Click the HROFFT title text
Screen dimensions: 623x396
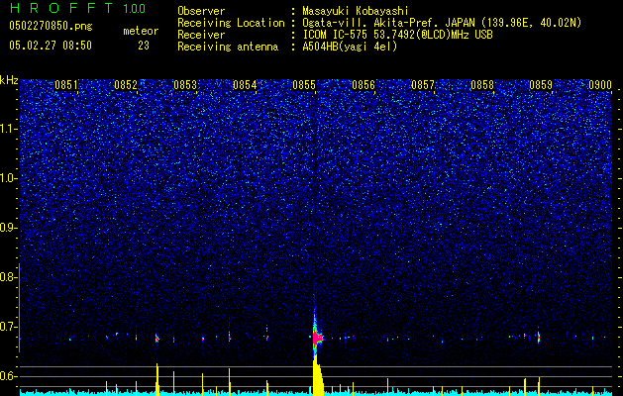(x=61, y=8)
